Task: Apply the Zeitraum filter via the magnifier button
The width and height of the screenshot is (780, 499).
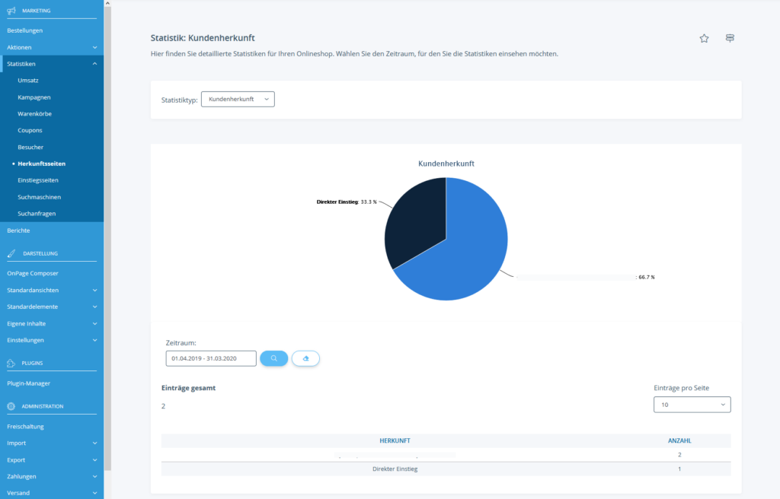Action: tap(273, 358)
